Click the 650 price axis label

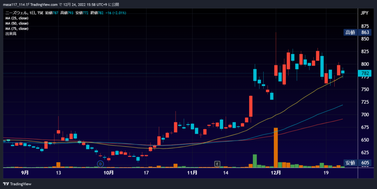(365, 140)
